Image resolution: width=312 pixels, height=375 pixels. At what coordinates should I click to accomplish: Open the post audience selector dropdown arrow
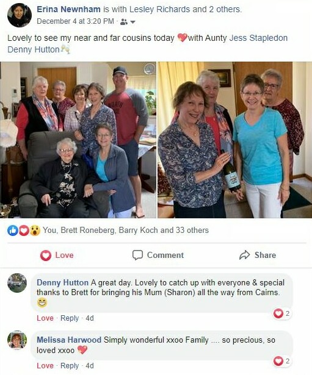coord(132,22)
